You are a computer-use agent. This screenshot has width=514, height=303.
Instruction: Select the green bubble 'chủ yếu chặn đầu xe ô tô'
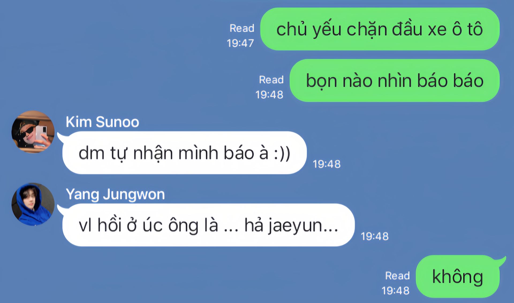click(x=380, y=29)
